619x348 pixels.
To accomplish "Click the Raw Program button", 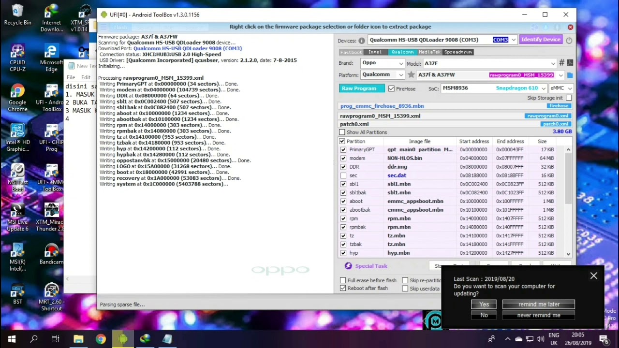I will (x=361, y=88).
